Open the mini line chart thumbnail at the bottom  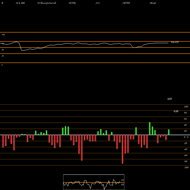point(94,182)
